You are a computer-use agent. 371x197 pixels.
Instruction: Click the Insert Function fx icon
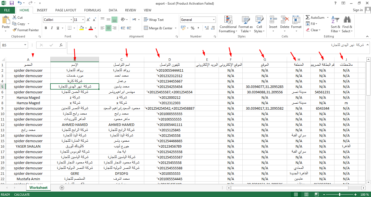tap(61, 45)
